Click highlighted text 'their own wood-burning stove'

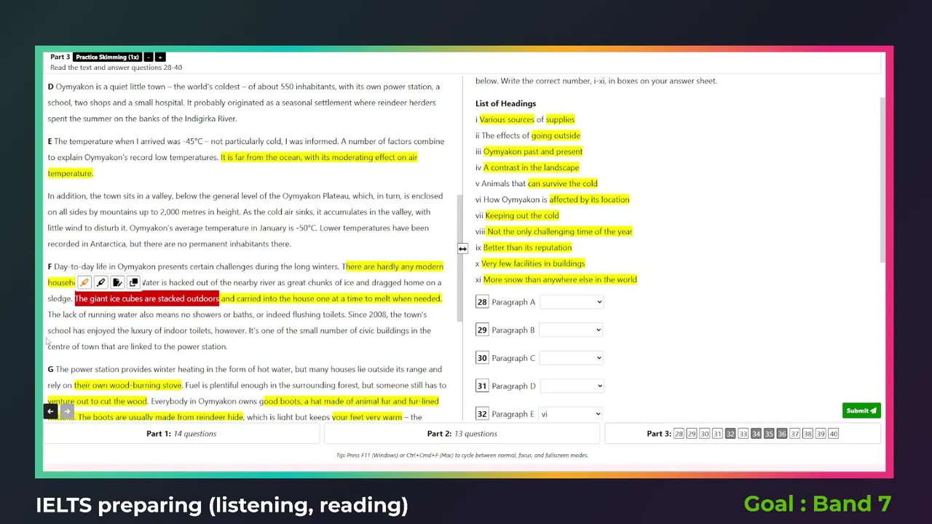127,385
